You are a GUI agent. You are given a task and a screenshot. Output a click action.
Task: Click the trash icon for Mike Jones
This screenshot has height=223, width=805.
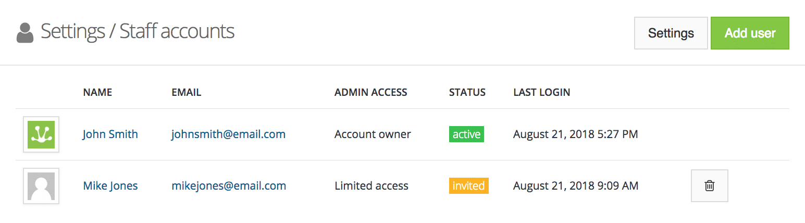(709, 185)
